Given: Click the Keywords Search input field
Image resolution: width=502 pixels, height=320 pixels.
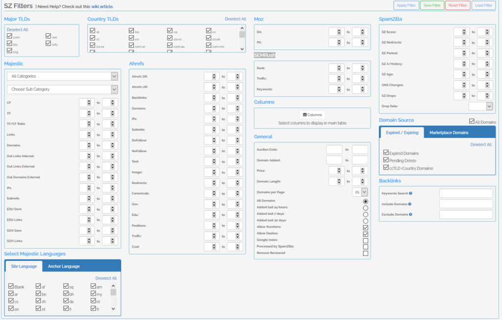Looking at the screenshot, I should 466,193.
